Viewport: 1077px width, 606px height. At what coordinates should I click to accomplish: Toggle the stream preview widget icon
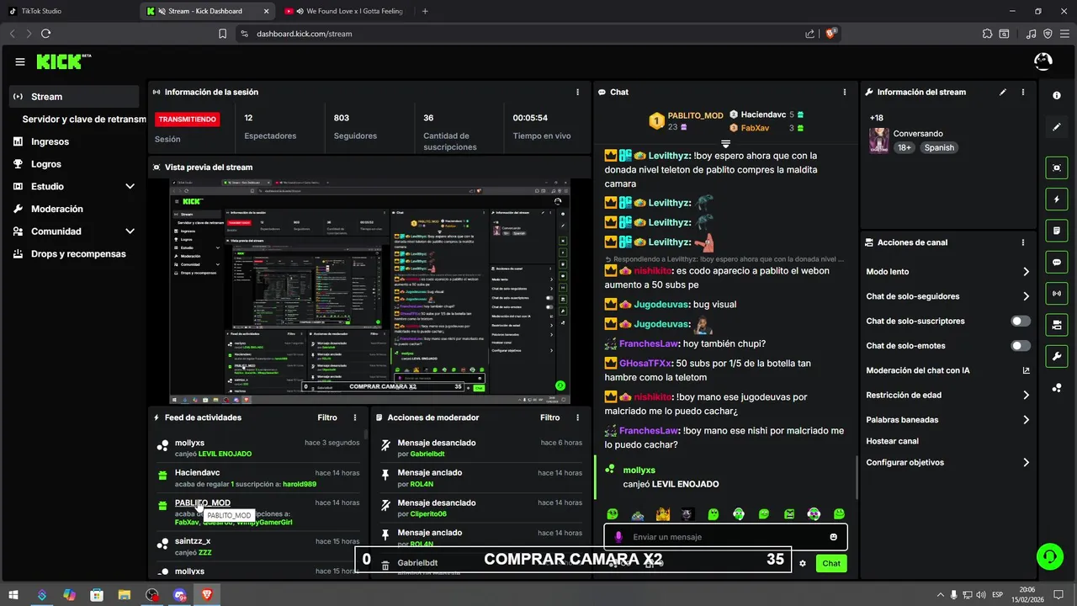pos(1057,167)
